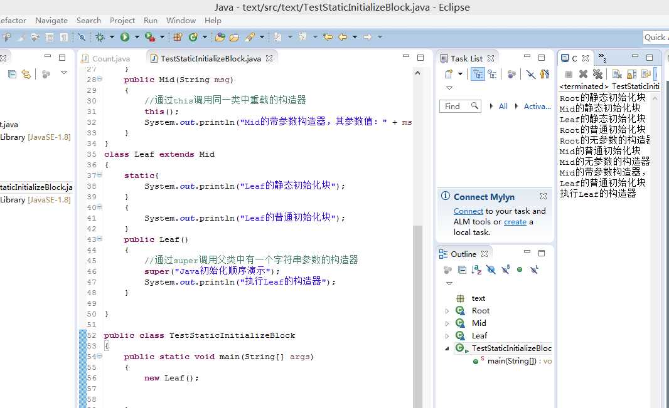
Task: Click the Activate task link
Action: click(537, 106)
